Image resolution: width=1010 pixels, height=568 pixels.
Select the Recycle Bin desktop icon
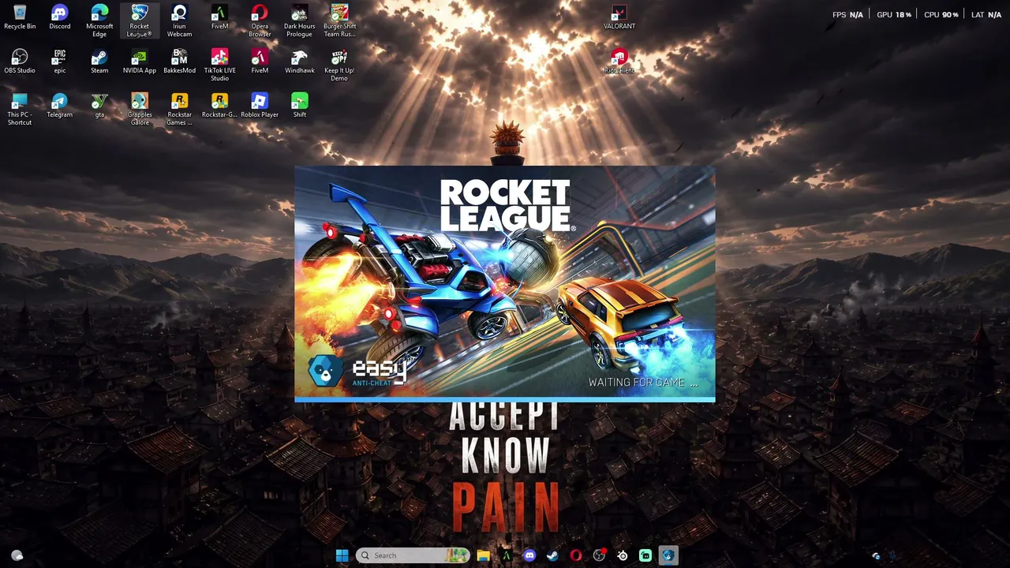(20, 17)
